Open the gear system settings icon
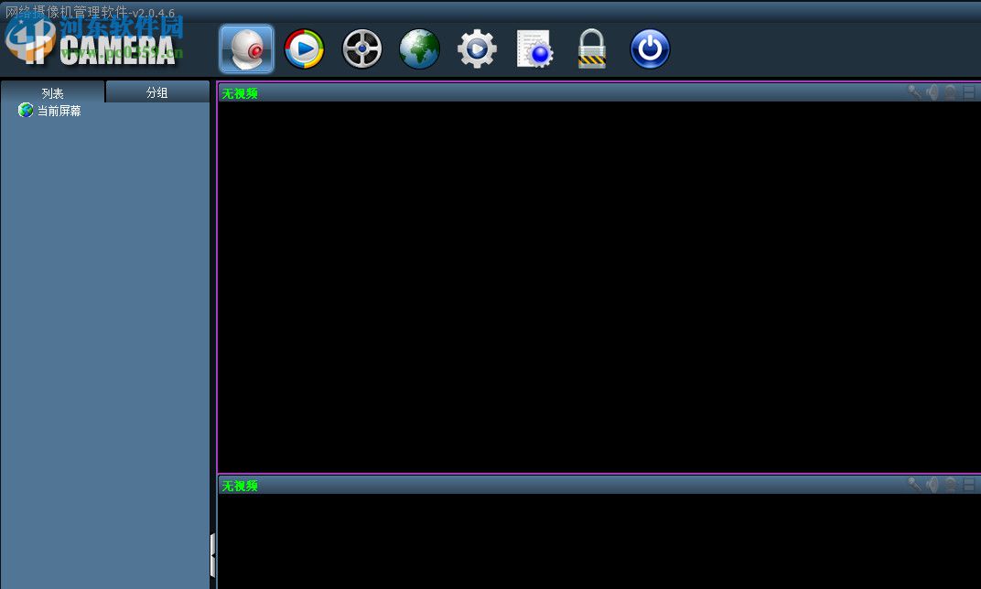Image resolution: width=981 pixels, height=589 pixels. pos(476,48)
